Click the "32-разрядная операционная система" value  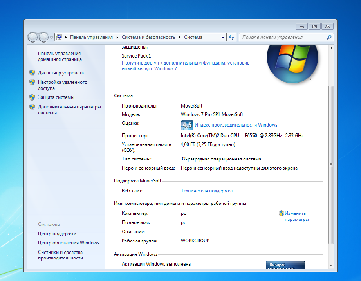coord(221,159)
